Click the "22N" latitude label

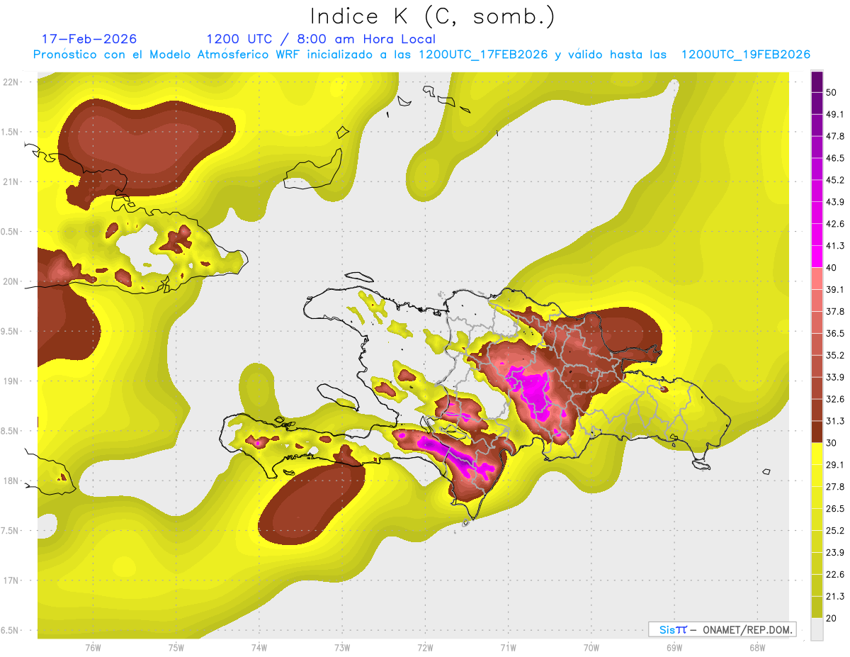pos(11,82)
